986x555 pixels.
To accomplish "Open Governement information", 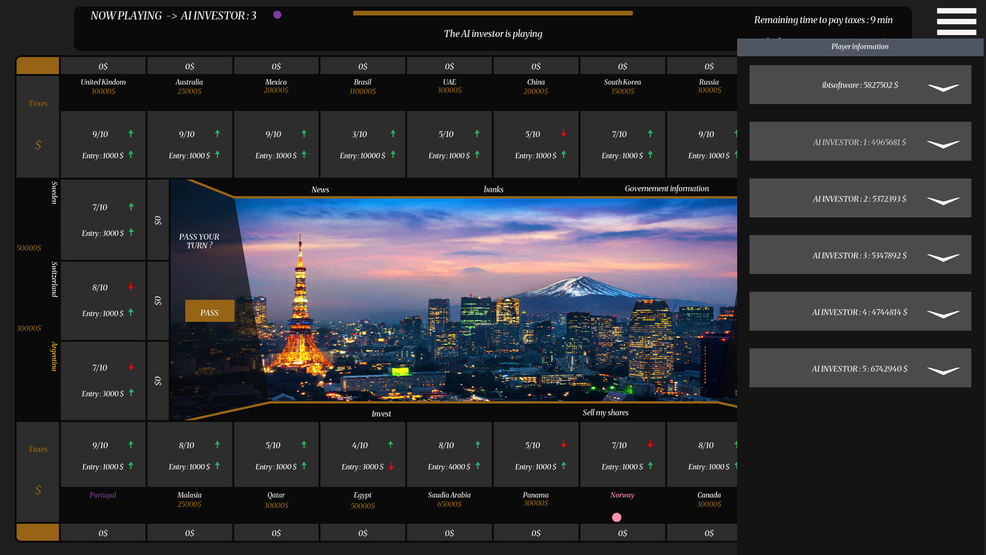I will [x=666, y=188].
